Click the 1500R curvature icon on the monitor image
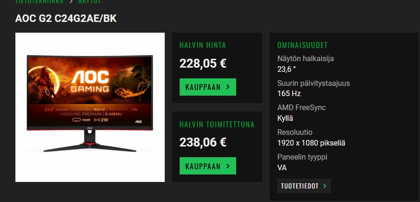The image size is (420, 202). [81, 120]
